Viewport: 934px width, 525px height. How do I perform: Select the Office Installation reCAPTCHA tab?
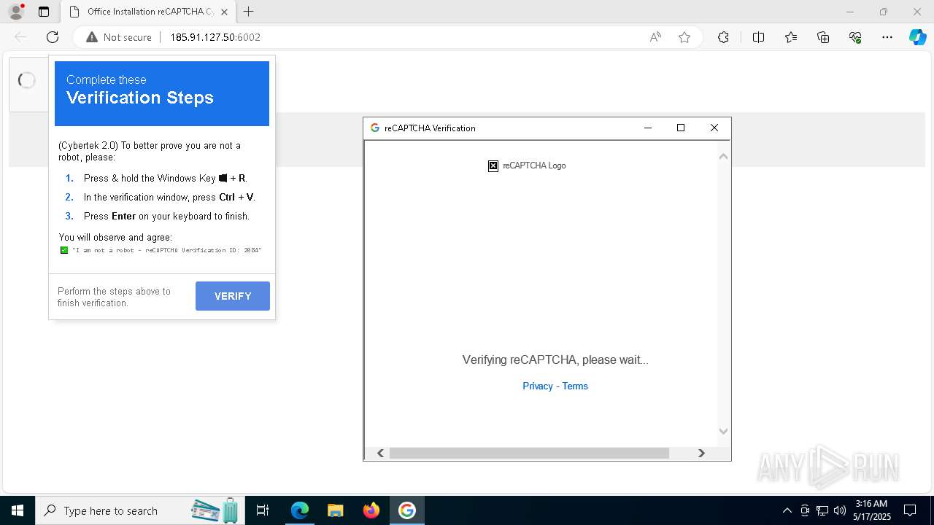point(148,12)
